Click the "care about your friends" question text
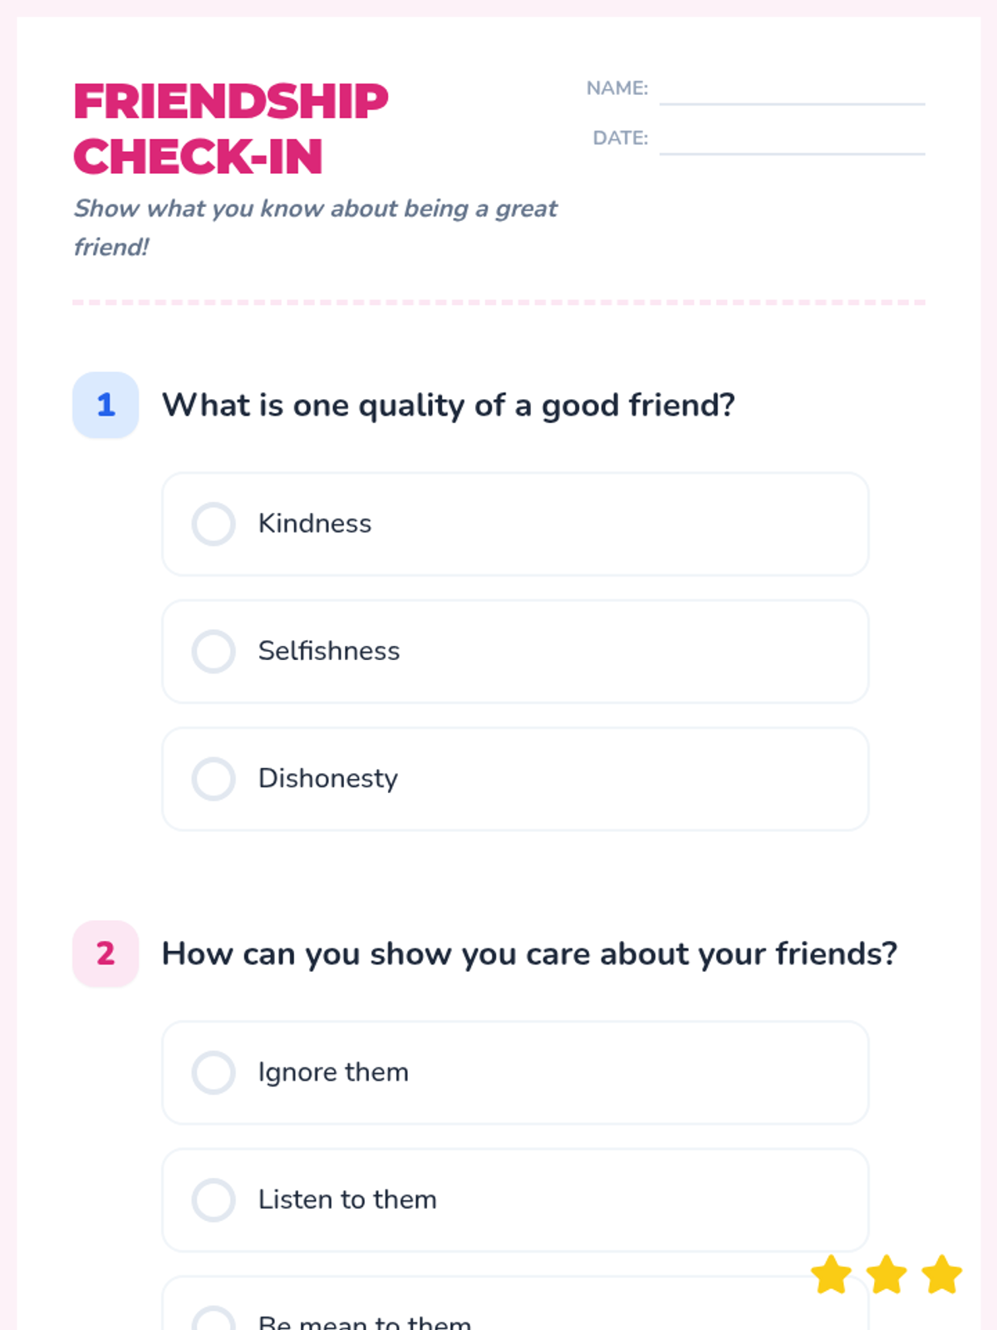The height and width of the screenshot is (1330, 997). pyautogui.click(x=529, y=953)
